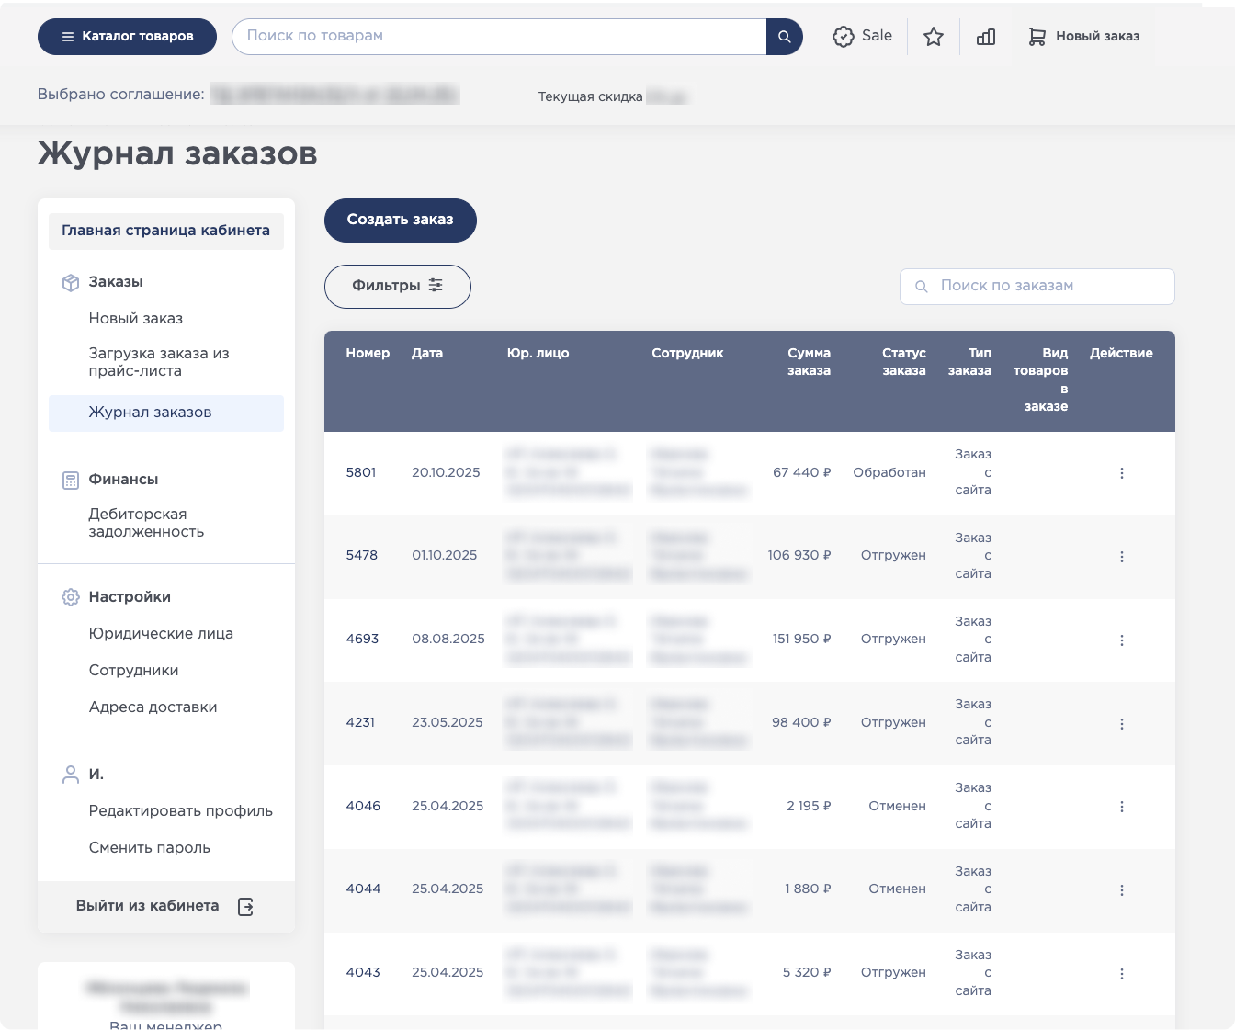This screenshot has height=1030, width=1235.
Task: Open actions menu for order 5801
Action: pos(1121,473)
